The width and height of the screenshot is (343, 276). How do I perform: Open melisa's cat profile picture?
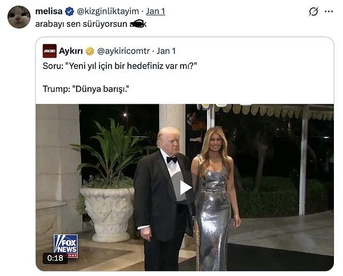pos(18,17)
